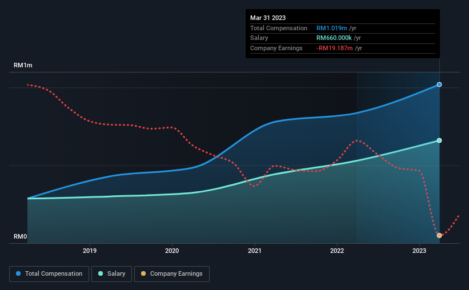Image resolution: width=469 pixels, height=290 pixels.
Task: Click the RM1m y-axis label
Action: 23,65
